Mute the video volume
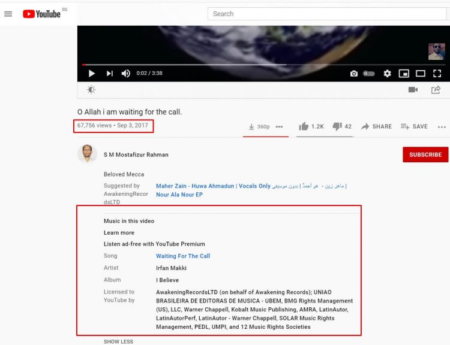The width and height of the screenshot is (450, 345). (x=125, y=73)
